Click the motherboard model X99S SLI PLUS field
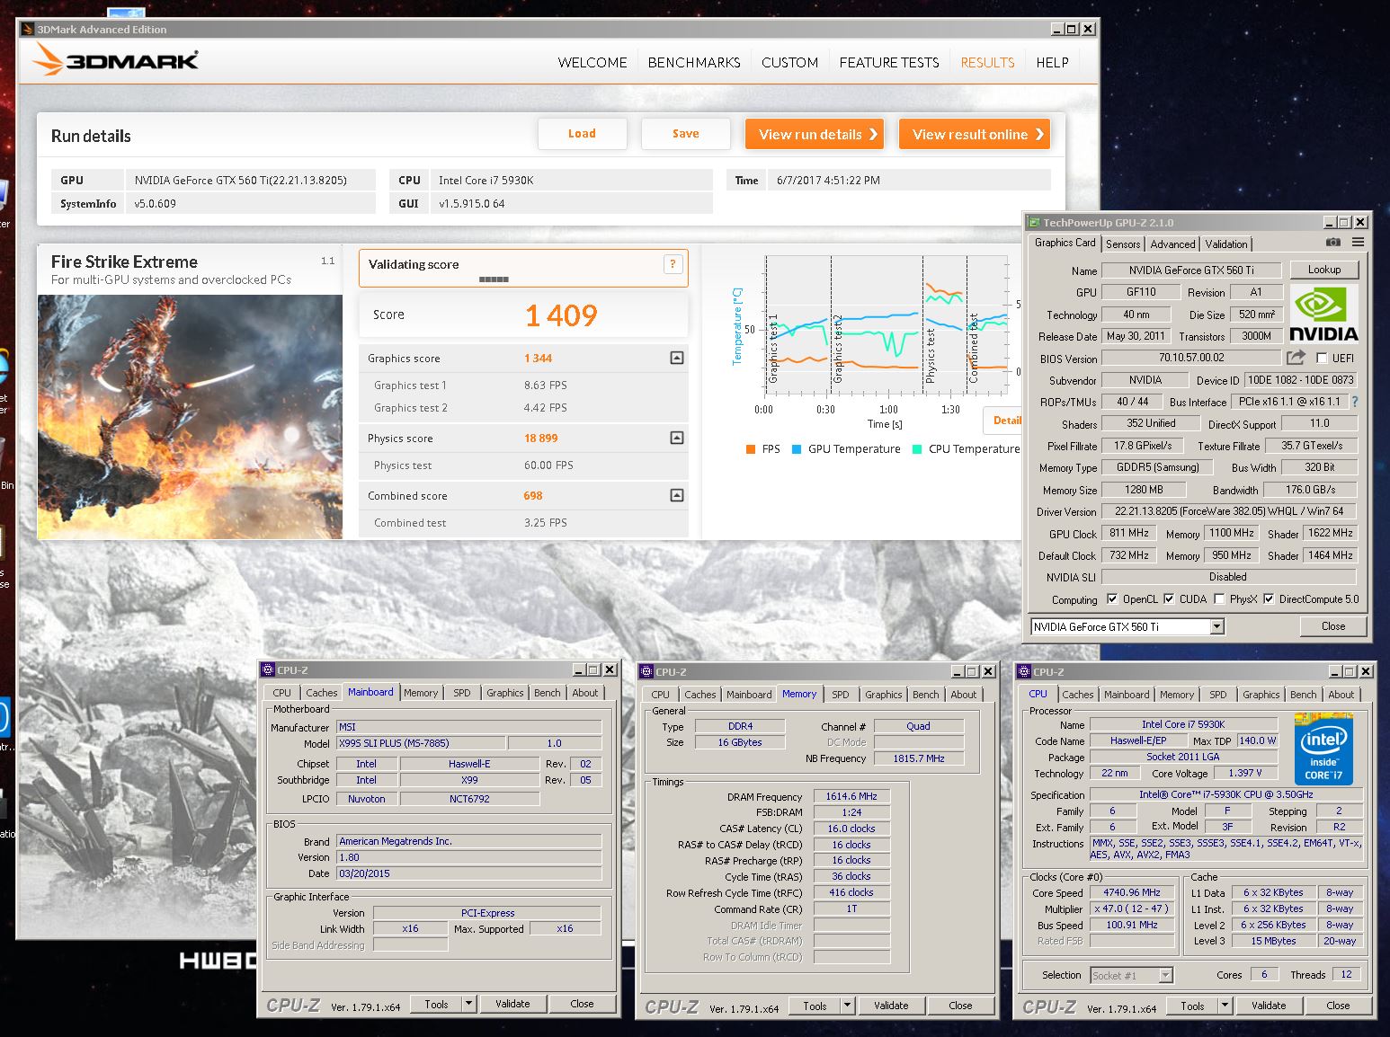 421,743
